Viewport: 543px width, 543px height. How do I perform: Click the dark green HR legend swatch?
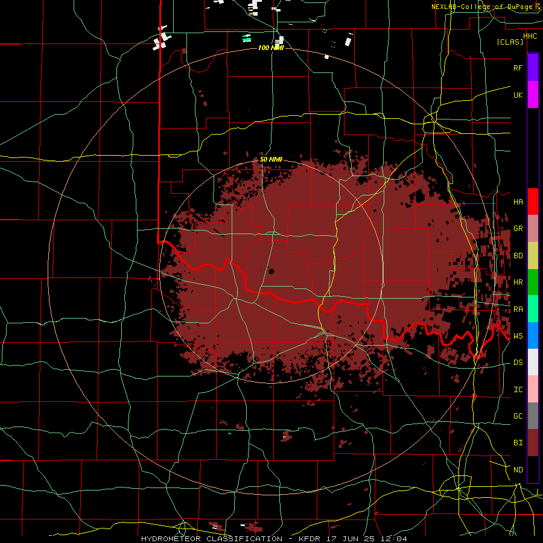(x=533, y=282)
